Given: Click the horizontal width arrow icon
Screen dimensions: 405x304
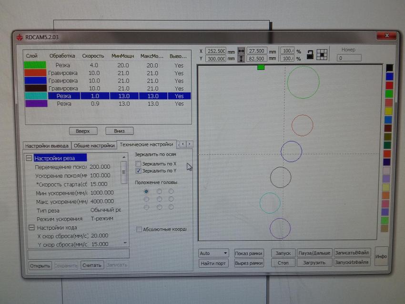Looking at the screenshot, I should [241, 51].
